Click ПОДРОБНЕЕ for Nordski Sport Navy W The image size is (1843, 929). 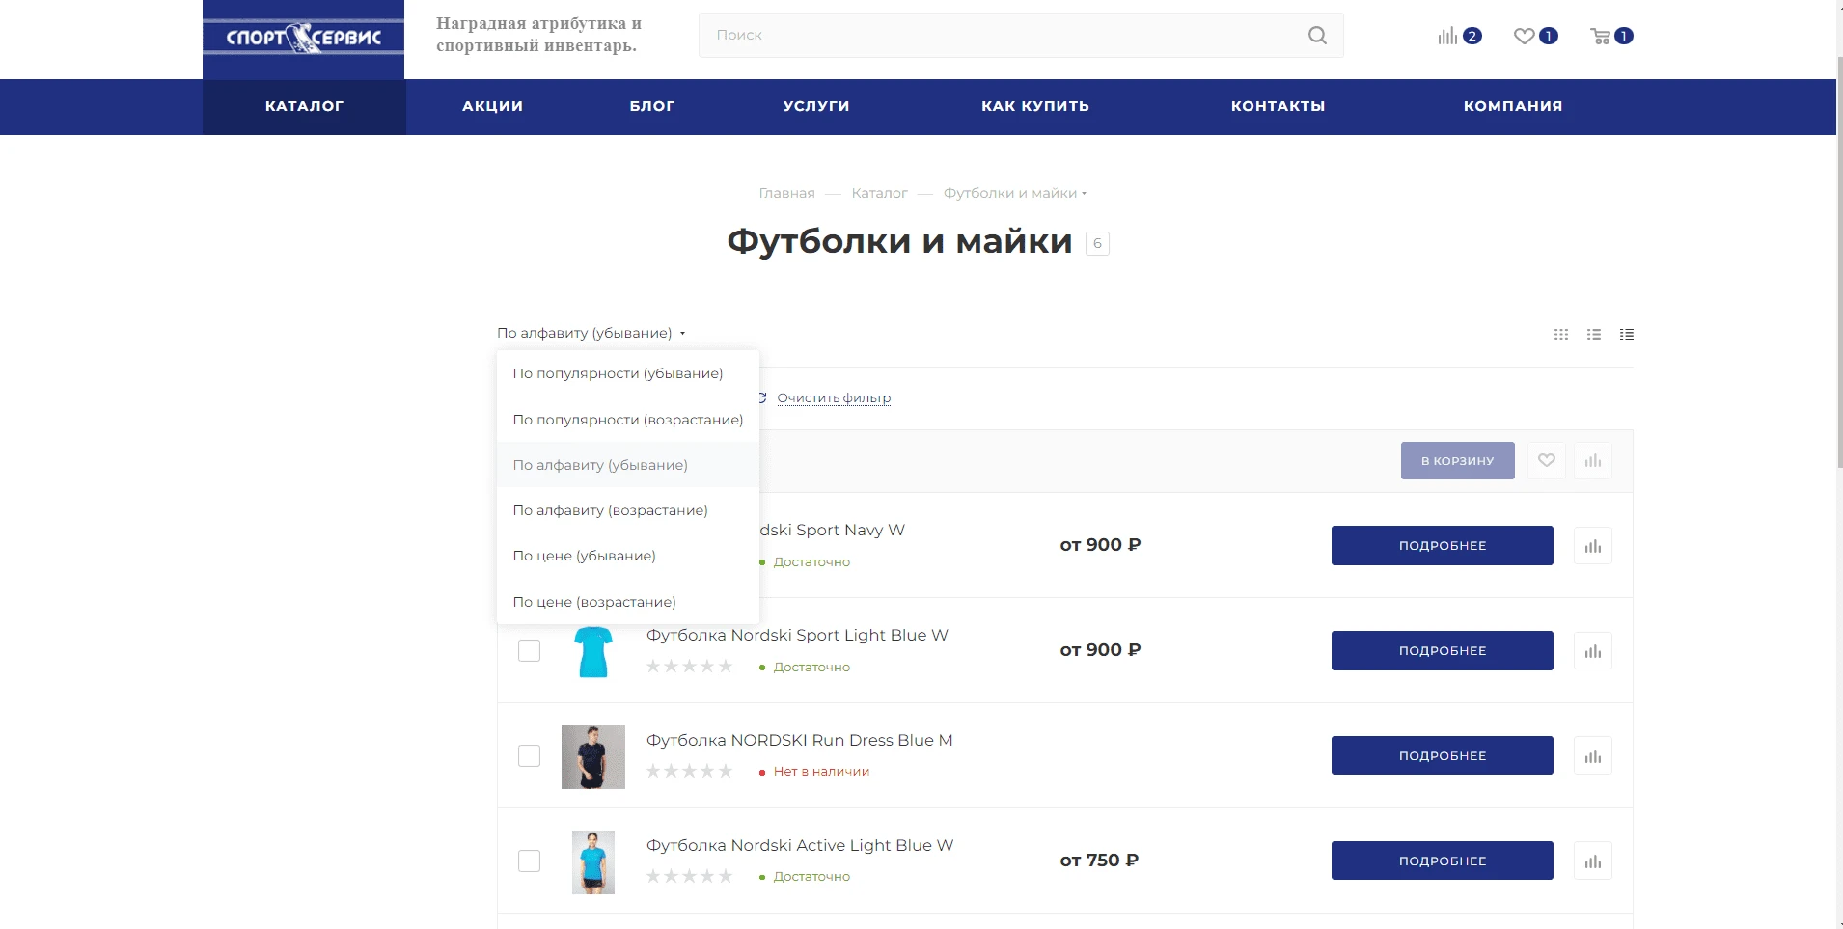pos(1443,546)
